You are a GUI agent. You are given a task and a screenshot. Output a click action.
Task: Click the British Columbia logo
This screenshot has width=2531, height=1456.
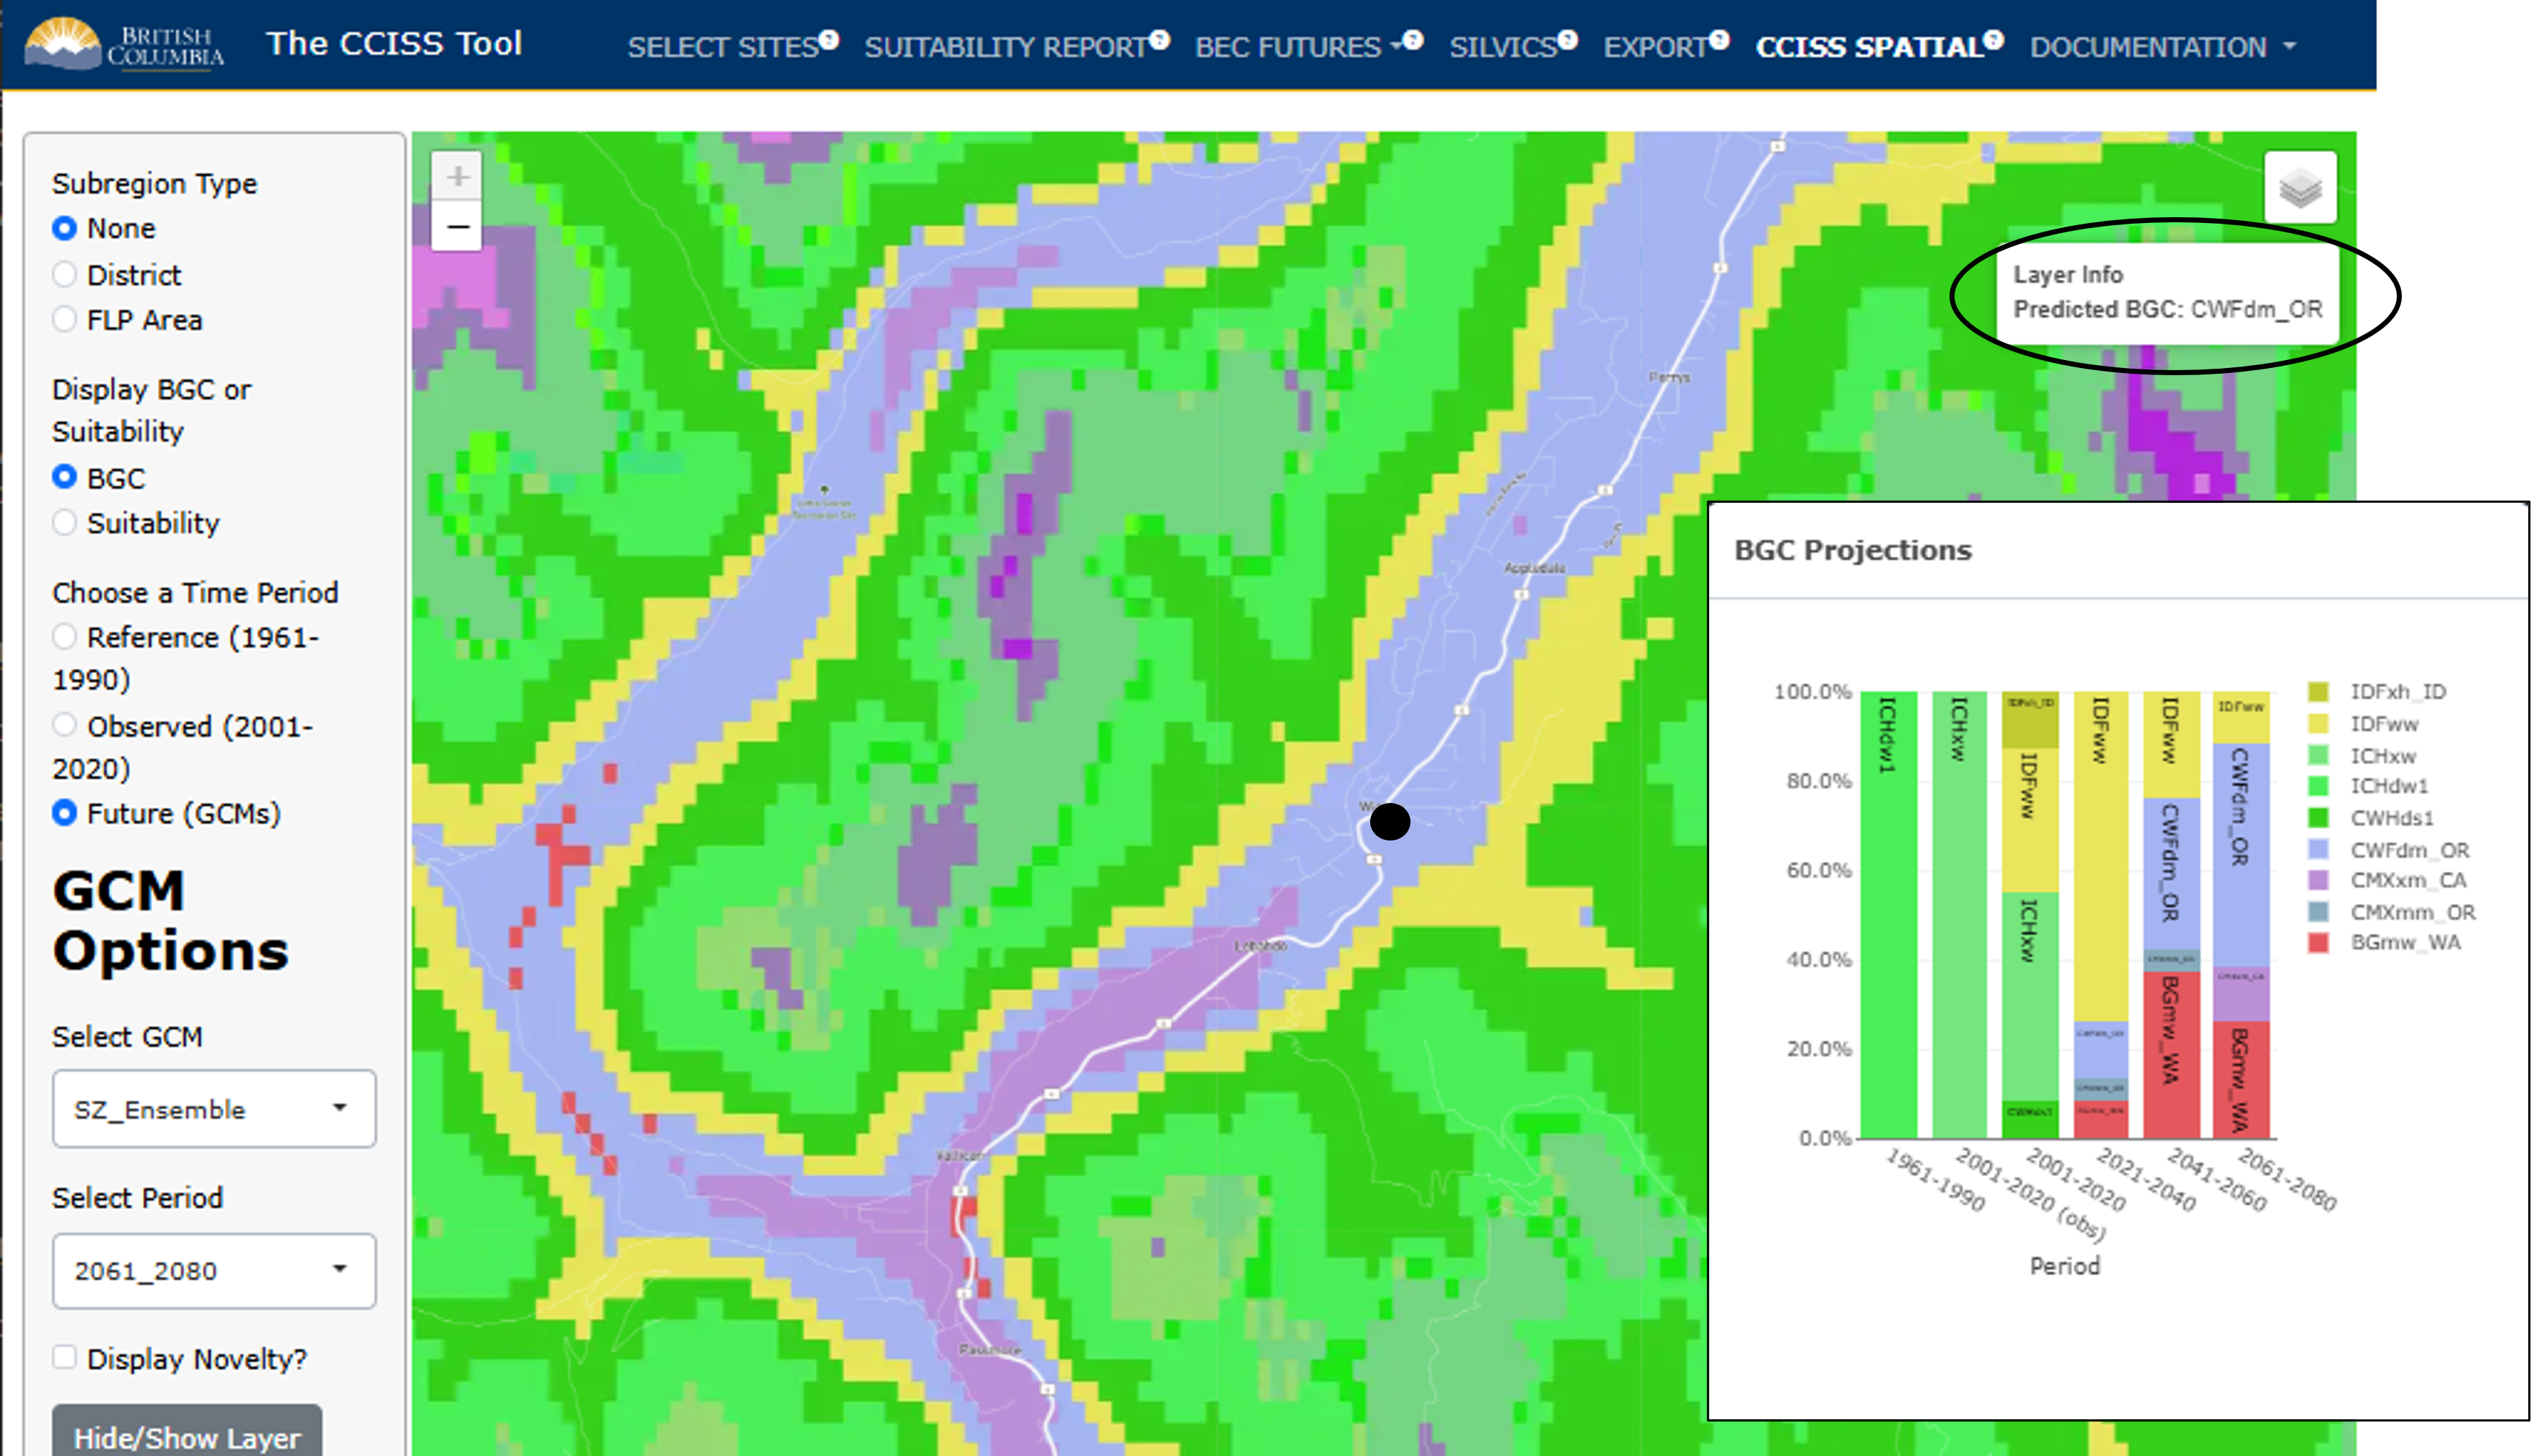click(x=124, y=44)
